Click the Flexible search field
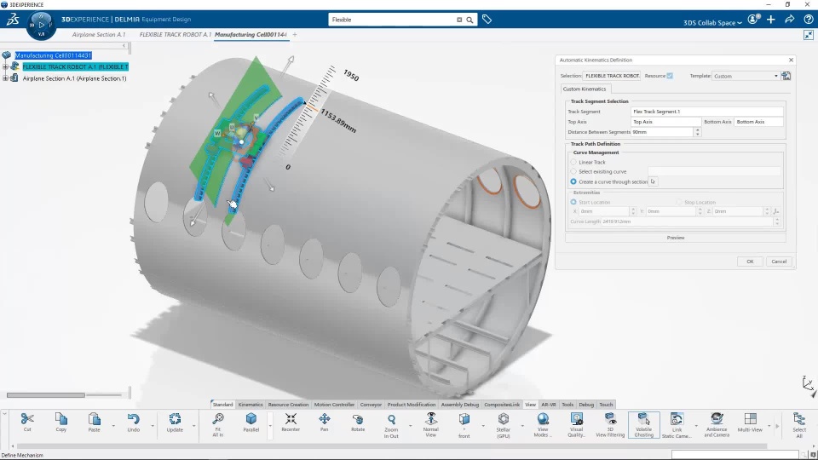818x460 pixels. (x=391, y=20)
